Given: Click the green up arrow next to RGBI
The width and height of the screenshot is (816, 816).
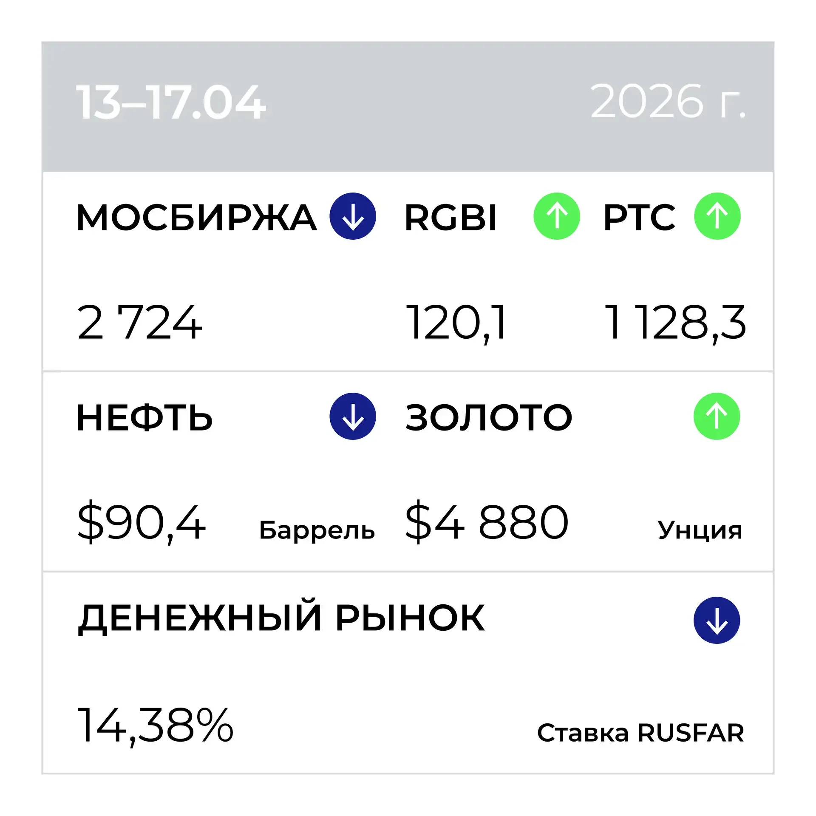Looking at the screenshot, I should pyautogui.click(x=556, y=216).
